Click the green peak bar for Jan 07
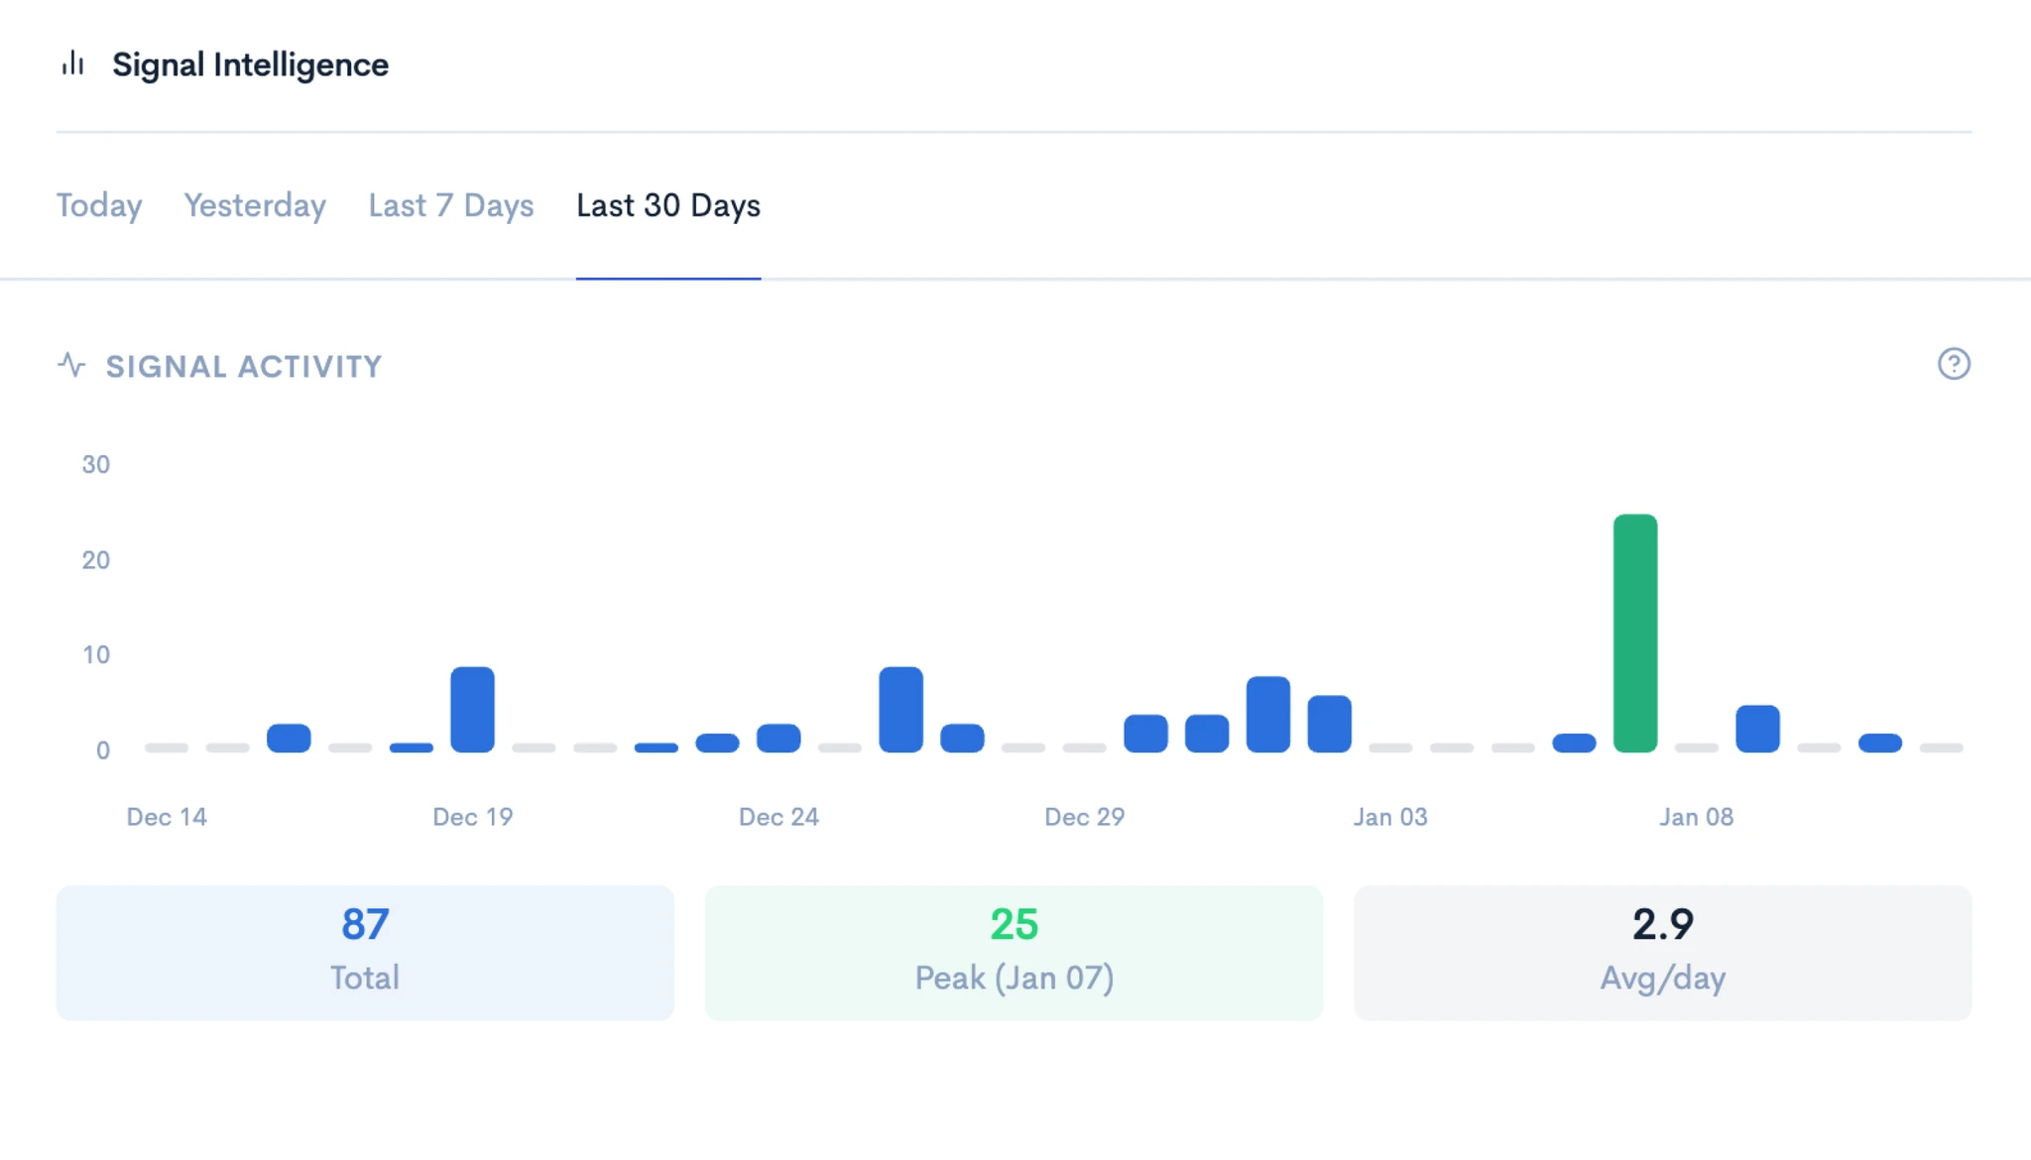Viewport: 2031px width, 1160px height. point(1635,633)
